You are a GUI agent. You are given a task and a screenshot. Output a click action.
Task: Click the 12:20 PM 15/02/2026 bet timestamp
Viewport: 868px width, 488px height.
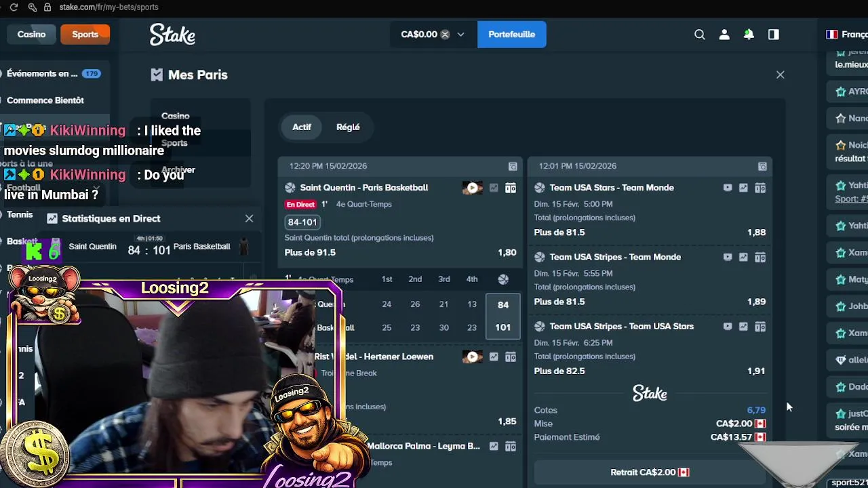tap(328, 166)
